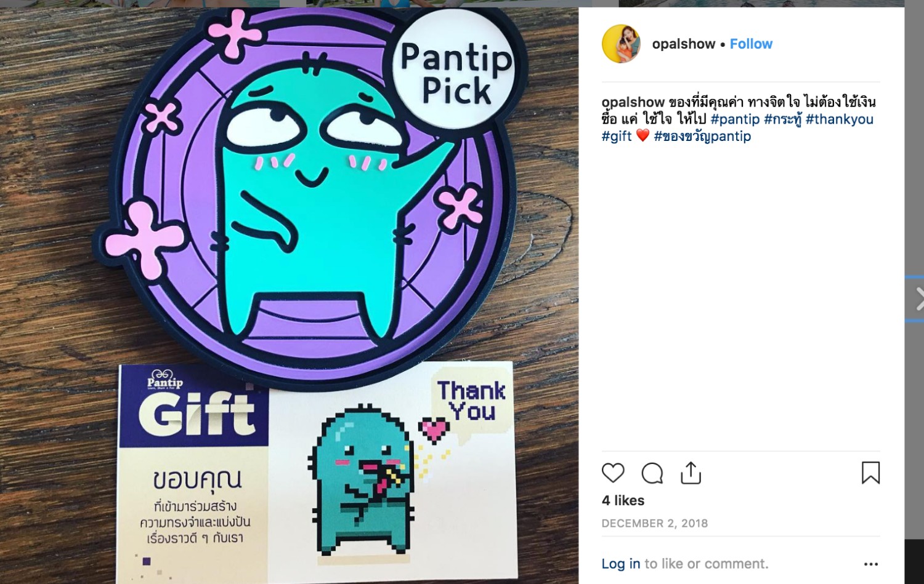Save the post with the bookmark icon

[x=870, y=473]
